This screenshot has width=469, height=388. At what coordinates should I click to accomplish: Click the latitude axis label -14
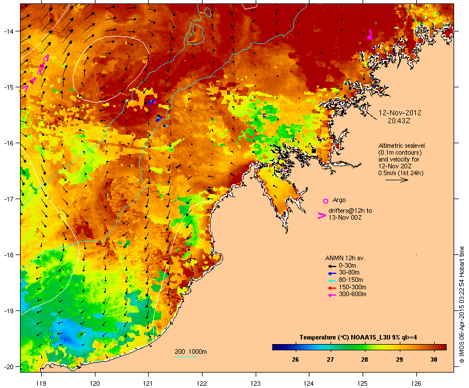8,31
